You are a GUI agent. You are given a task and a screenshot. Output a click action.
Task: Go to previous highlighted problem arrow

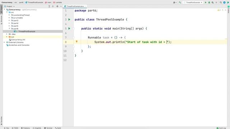222,10
